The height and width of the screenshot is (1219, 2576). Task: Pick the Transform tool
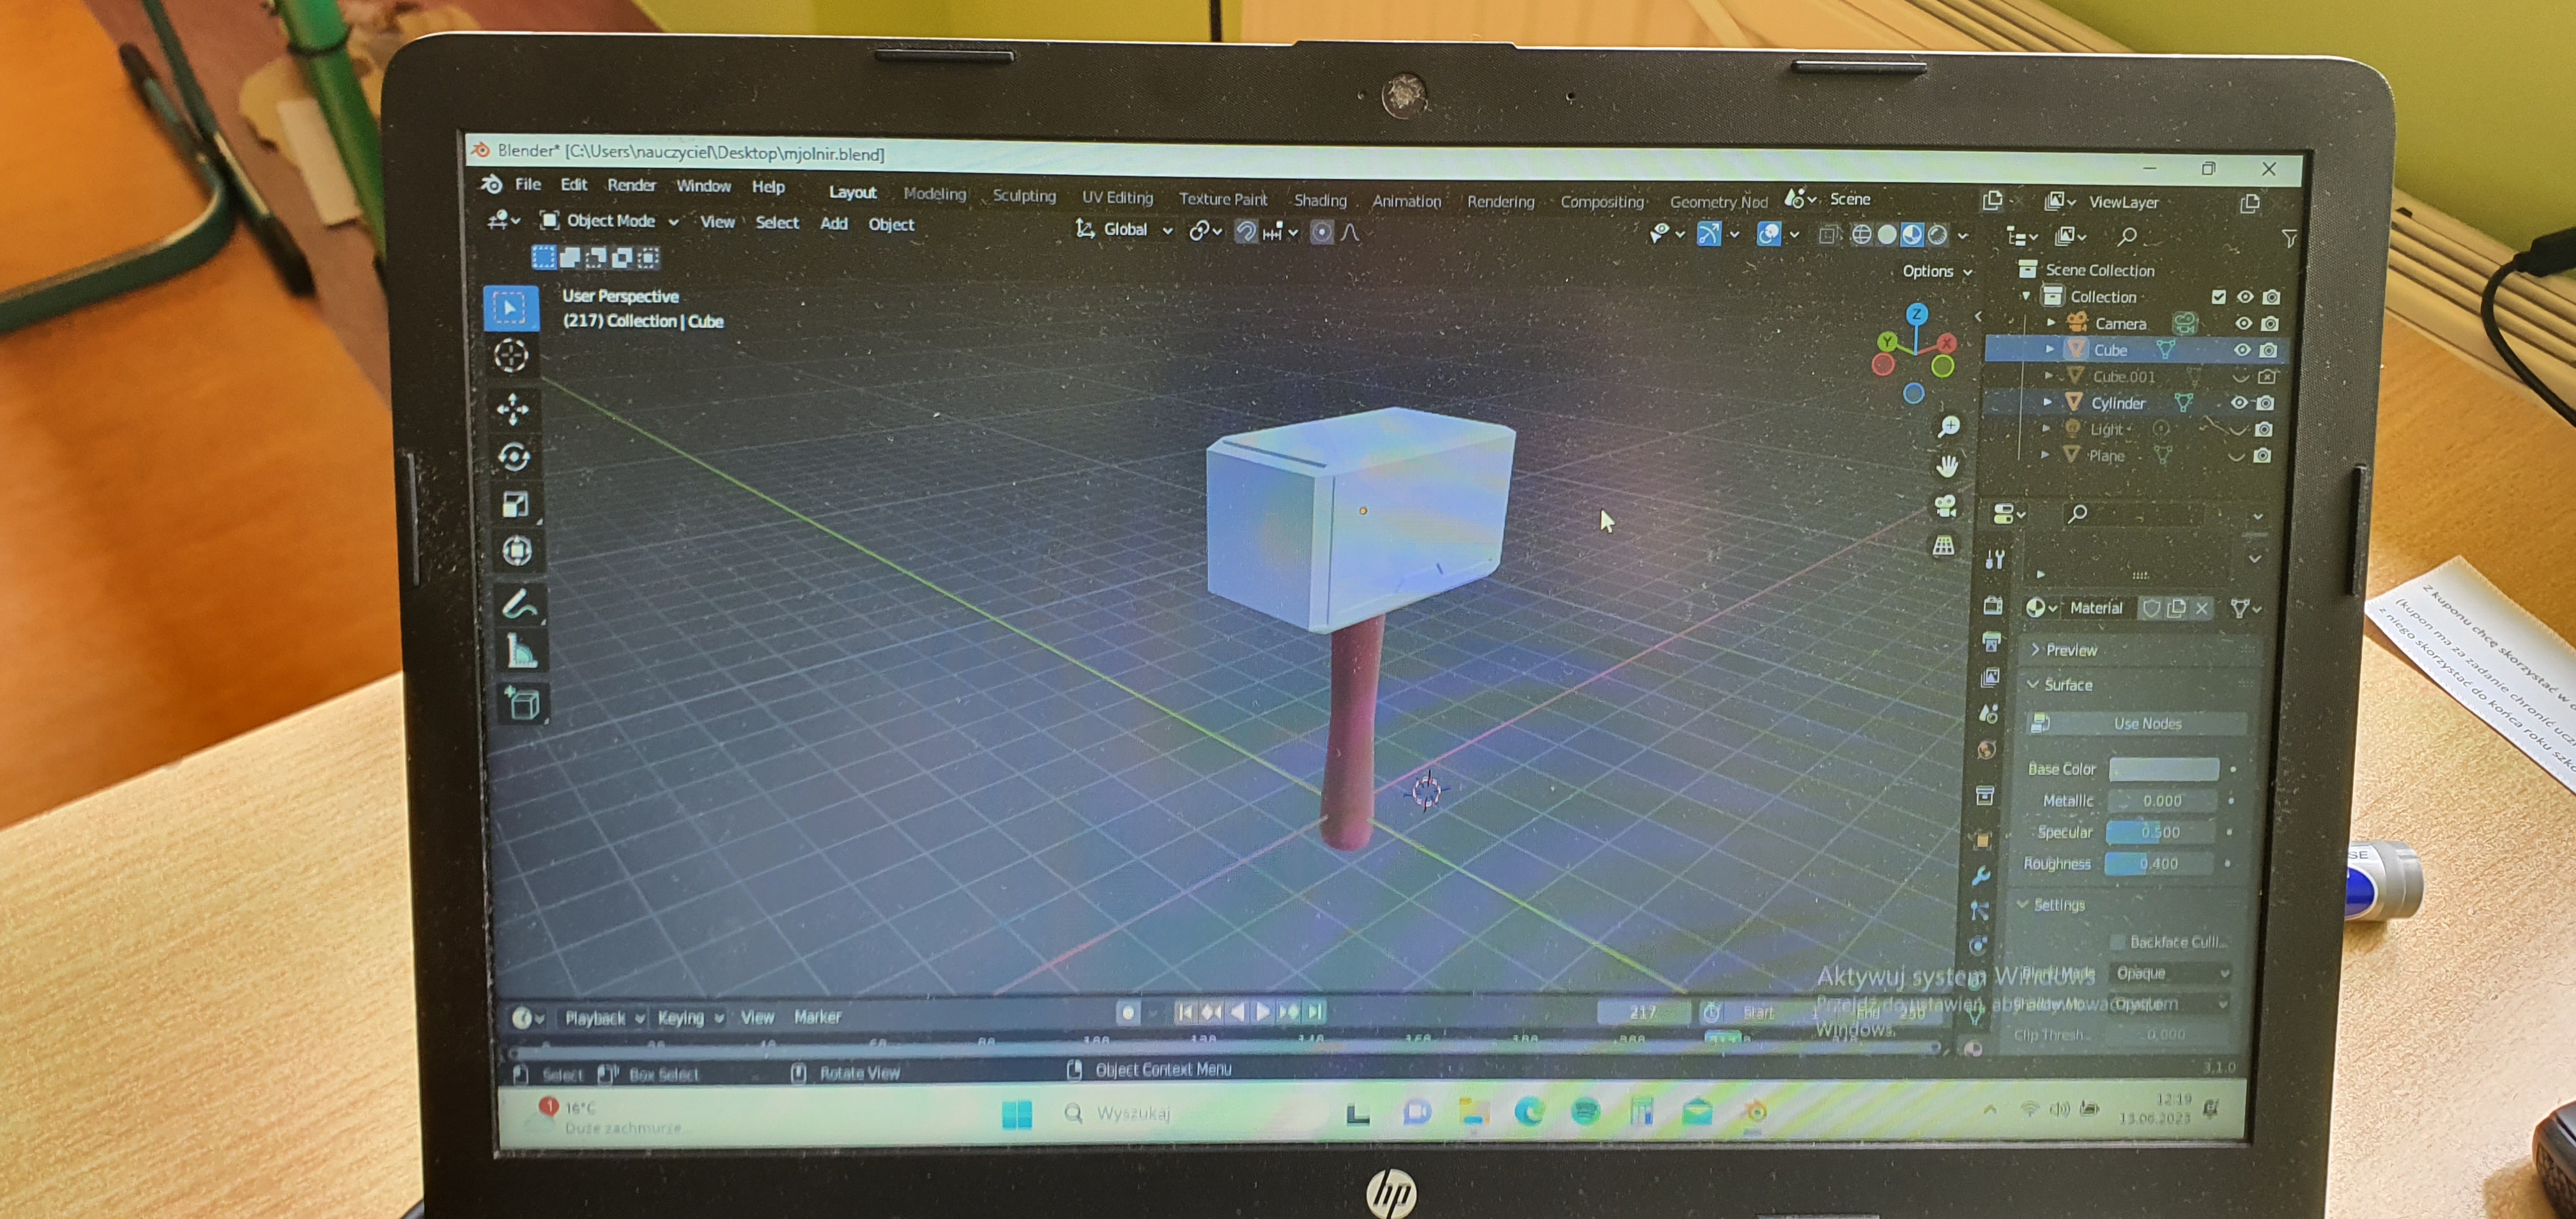click(517, 551)
